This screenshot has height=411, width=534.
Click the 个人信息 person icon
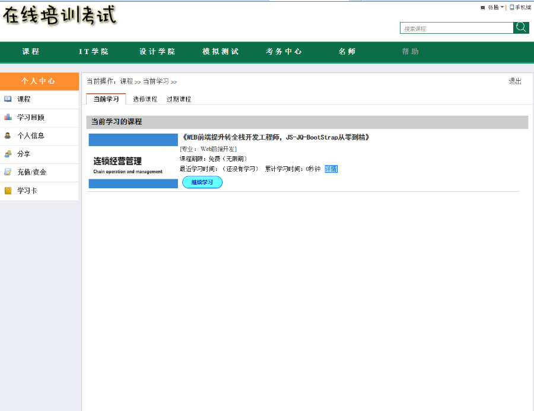click(8, 135)
